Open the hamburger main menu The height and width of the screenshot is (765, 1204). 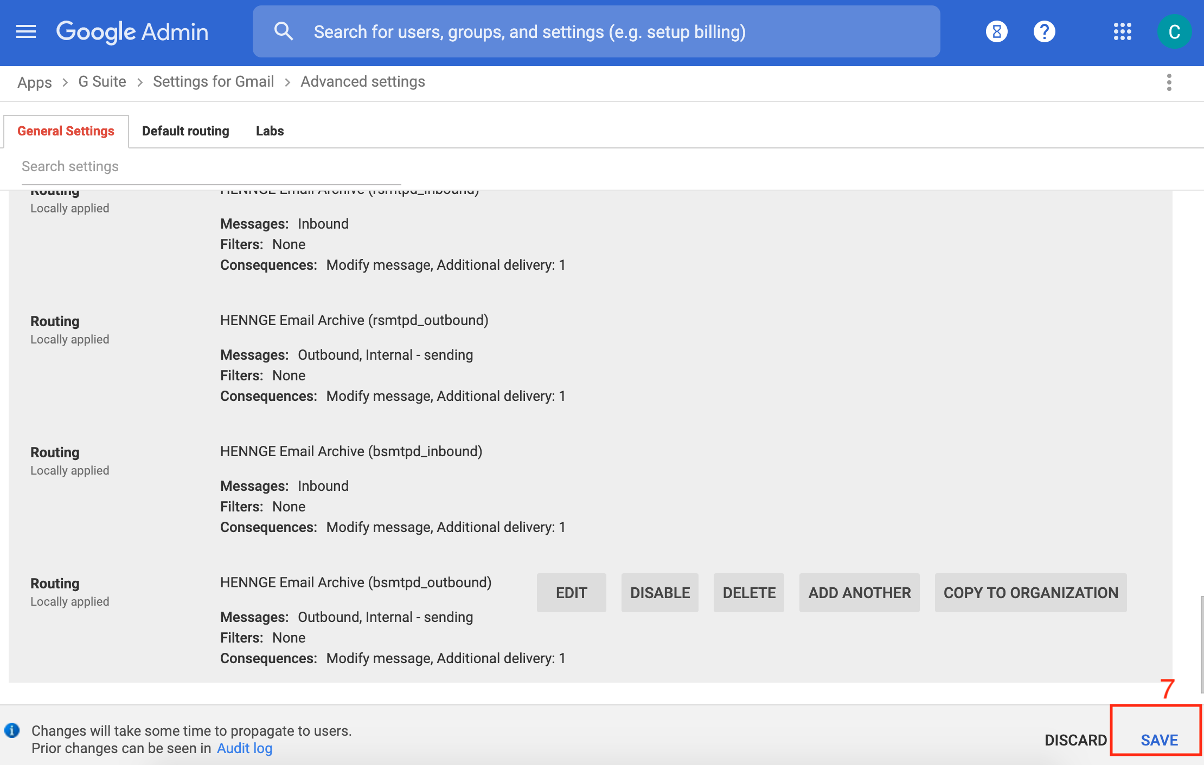point(26,32)
